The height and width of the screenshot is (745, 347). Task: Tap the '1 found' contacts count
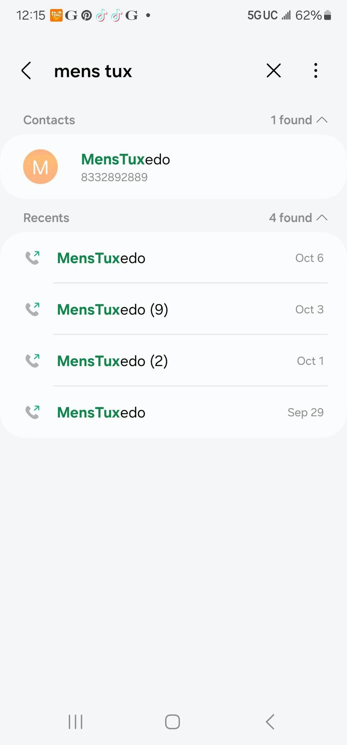291,120
